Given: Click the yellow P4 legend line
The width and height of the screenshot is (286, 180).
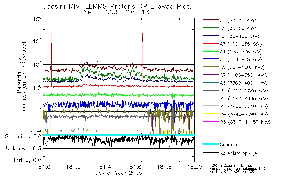Looking at the screenshot, I should [211, 114].
